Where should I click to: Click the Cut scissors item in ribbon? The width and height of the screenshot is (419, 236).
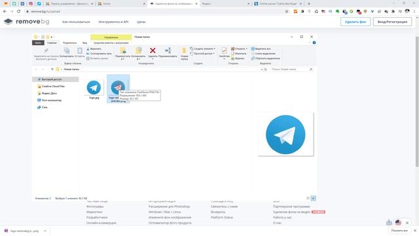94,49
